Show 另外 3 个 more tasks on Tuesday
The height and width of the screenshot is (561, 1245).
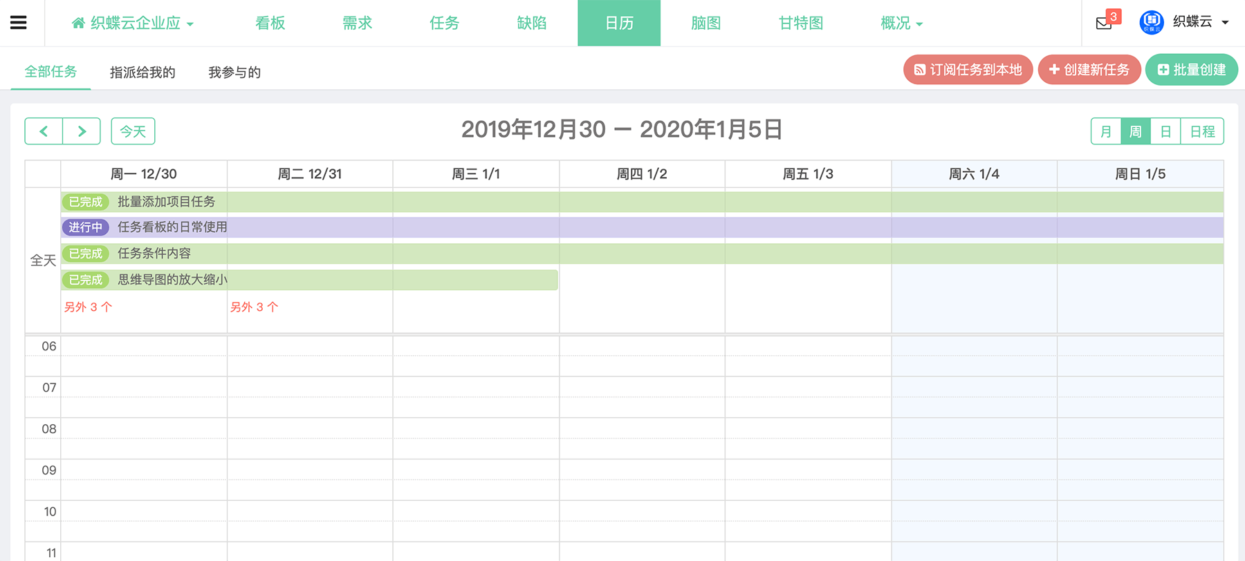coord(254,307)
